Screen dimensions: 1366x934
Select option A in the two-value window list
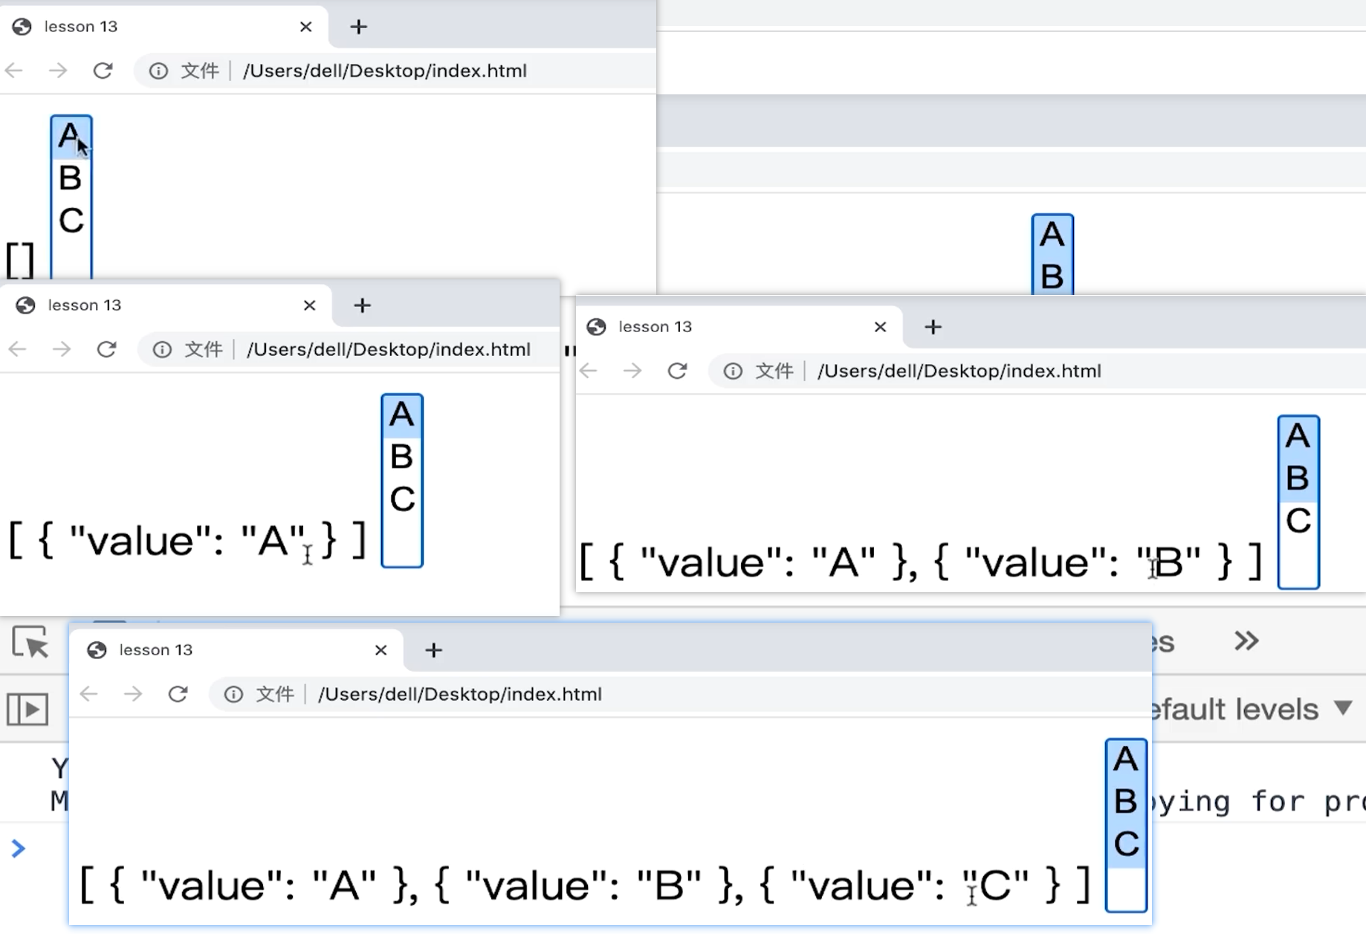pos(1298,437)
